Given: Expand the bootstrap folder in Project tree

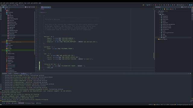Looking at the screenshot, I should pos(5,12).
